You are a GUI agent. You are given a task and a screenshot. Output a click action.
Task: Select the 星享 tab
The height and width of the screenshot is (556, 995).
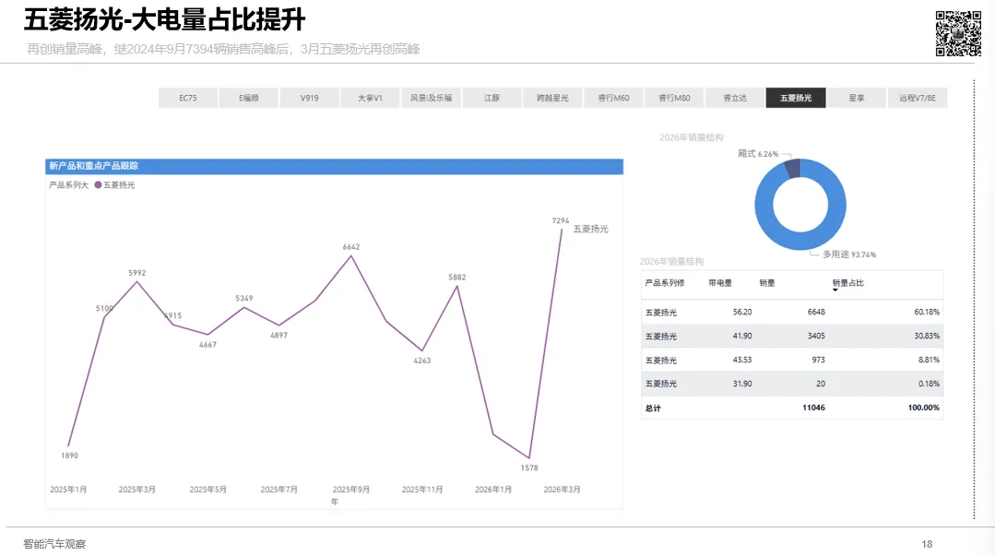point(857,98)
